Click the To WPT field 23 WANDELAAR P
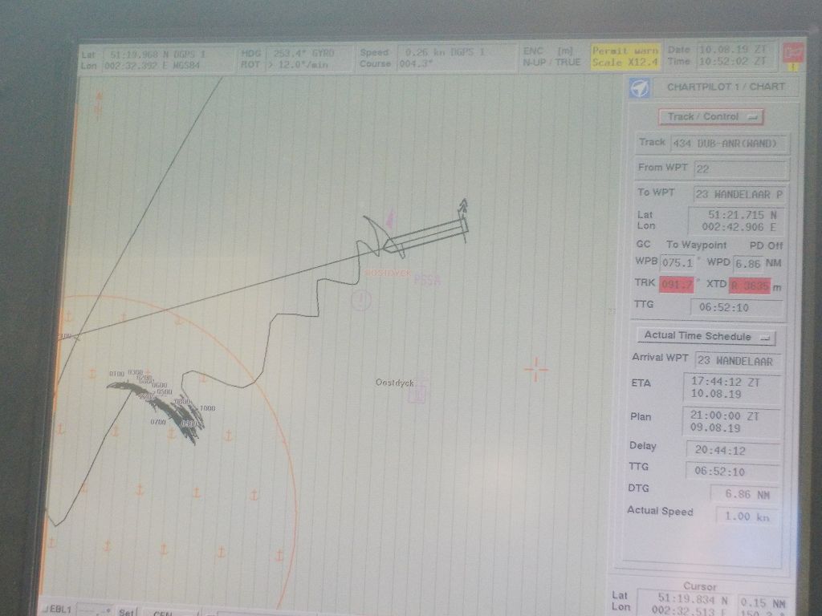822x616 pixels. pyautogui.click(x=739, y=194)
